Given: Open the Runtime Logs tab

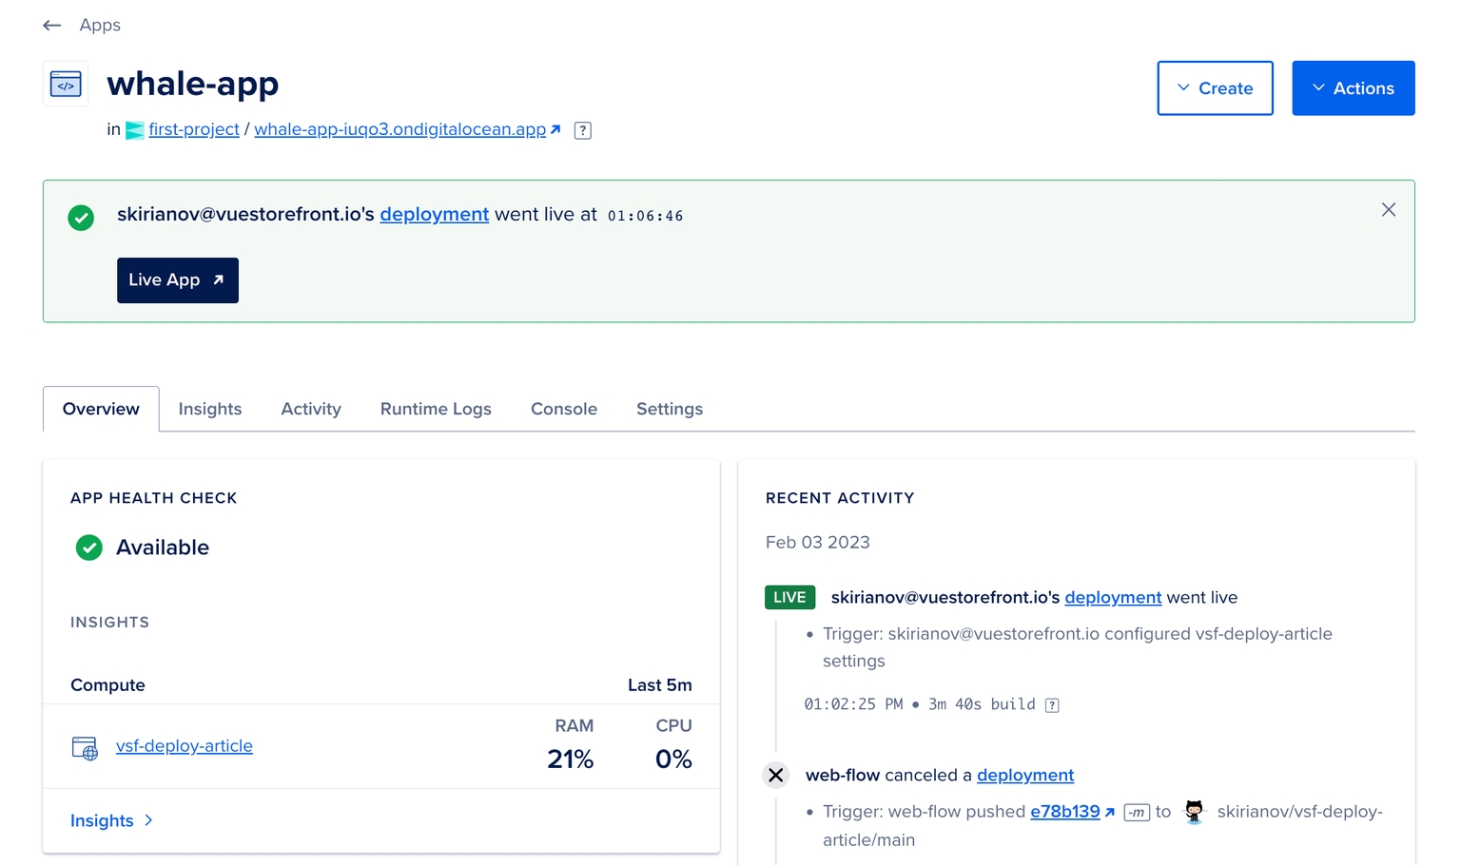Looking at the screenshot, I should point(436,409).
